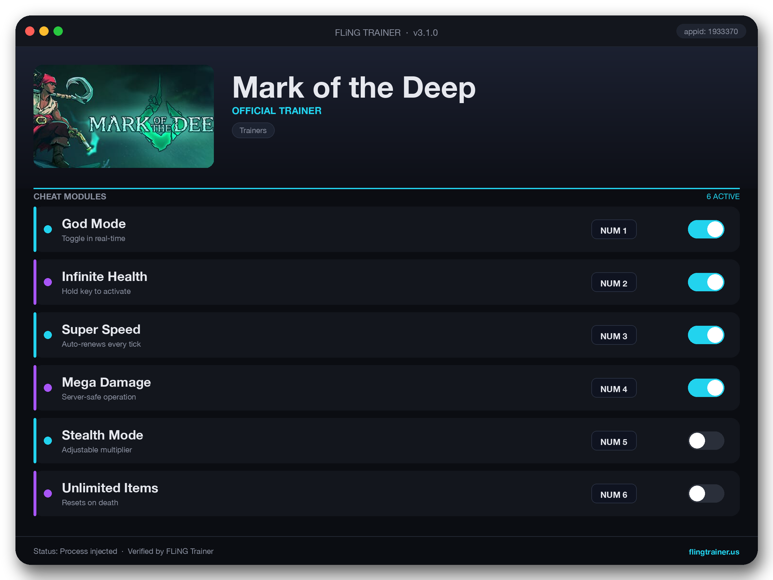Click the 'Adjustable multiplier' description
This screenshot has height=580, width=773.
pos(97,450)
